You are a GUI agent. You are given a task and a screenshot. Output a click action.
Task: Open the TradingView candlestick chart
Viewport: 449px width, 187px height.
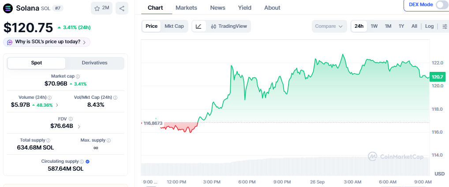228,26
